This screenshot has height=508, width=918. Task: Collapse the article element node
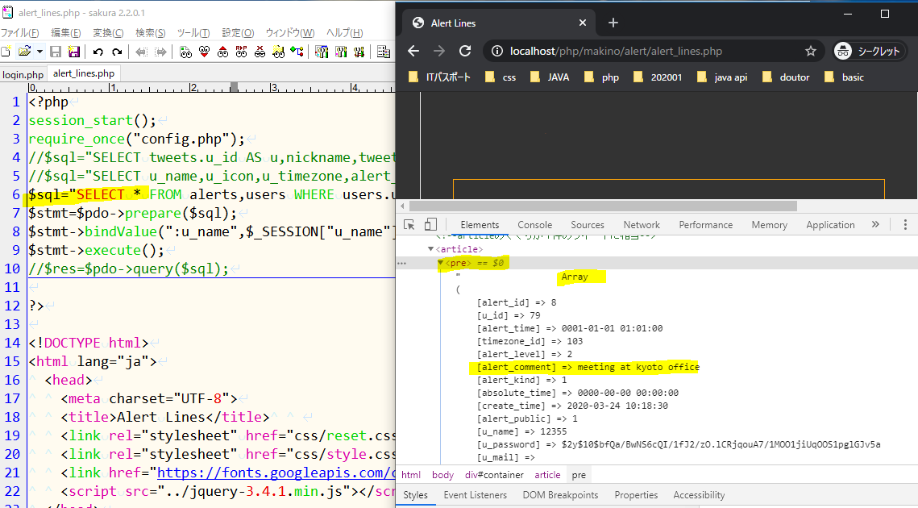pos(431,249)
